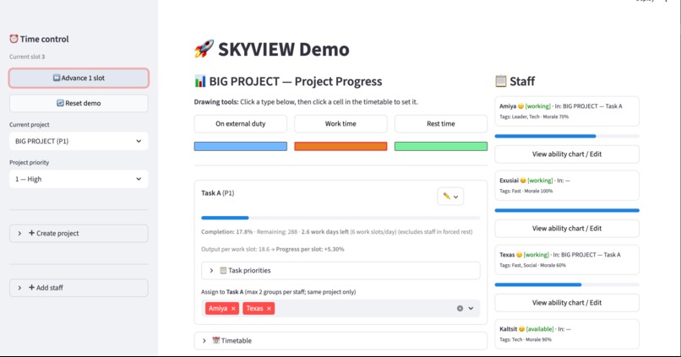Click the Kaltsit staff card
The width and height of the screenshot is (681, 357).
coord(567,334)
